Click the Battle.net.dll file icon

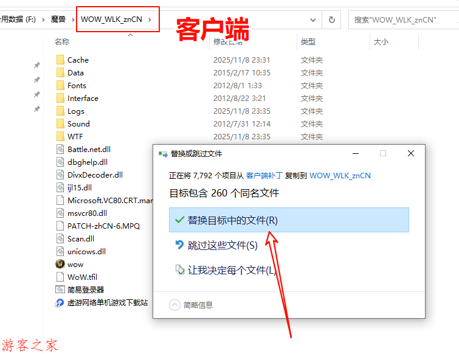(x=60, y=149)
